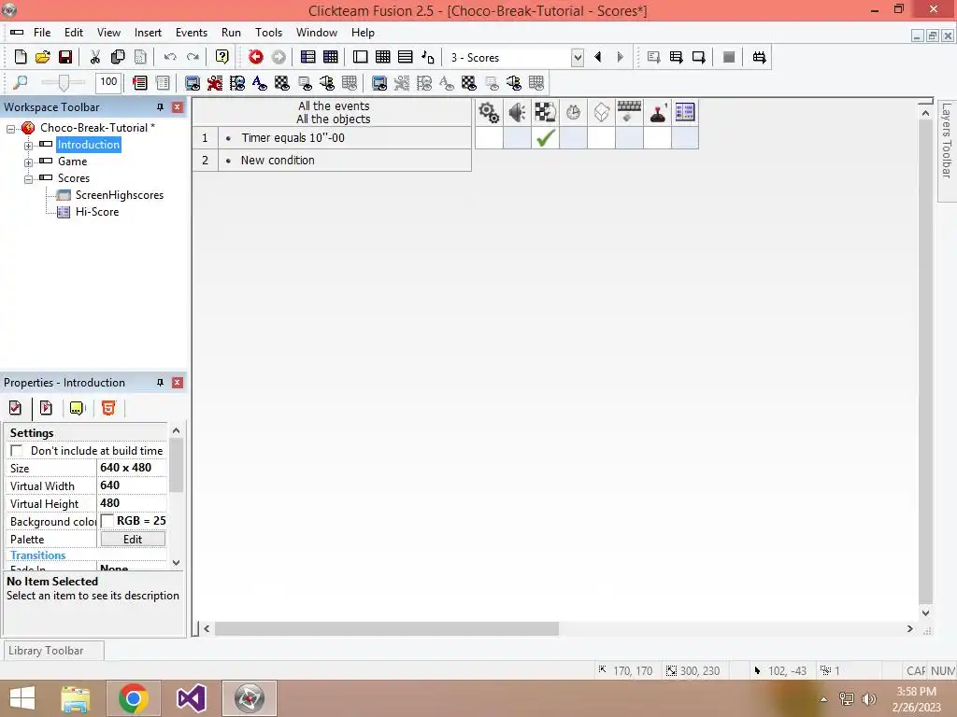Expand the Introduction frame node
The image size is (957, 717).
pos(28,146)
